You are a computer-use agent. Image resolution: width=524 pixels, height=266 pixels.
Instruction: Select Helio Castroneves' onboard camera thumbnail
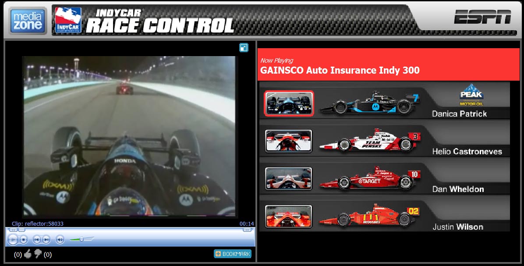[x=289, y=141]
